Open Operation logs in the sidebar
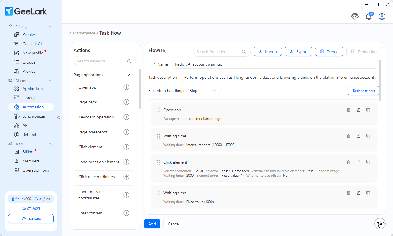393x236 pixels. click(31, 170)
